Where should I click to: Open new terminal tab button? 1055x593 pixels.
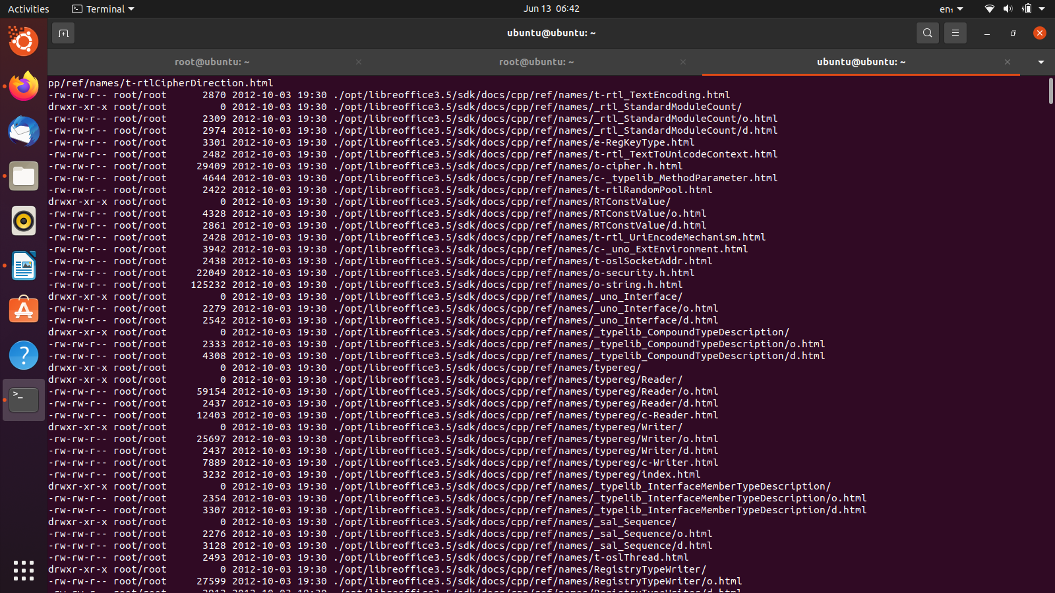63,33
